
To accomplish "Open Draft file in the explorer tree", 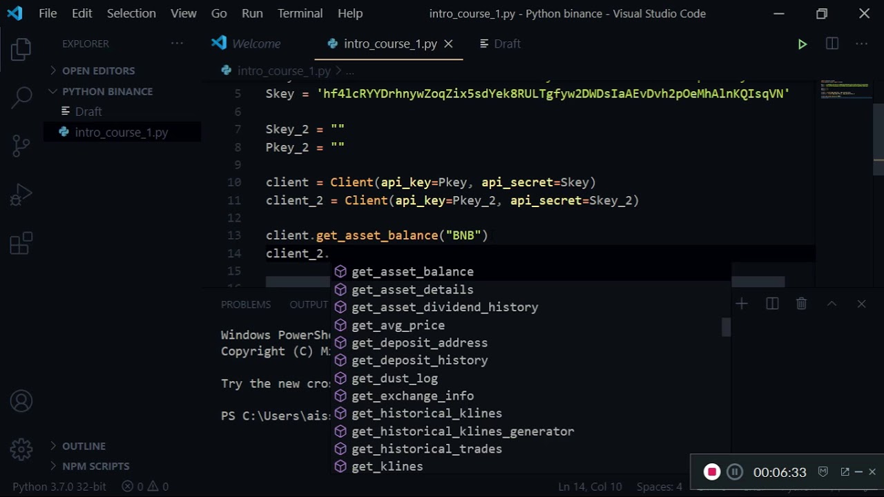I will [x=88, y=111].
